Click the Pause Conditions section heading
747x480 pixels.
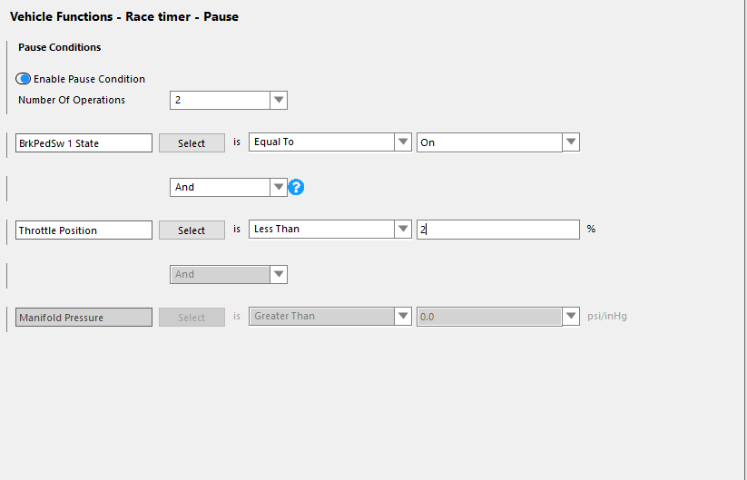60,47
